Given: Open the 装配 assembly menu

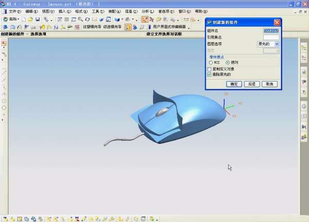Looking at the screenshot, I should pyautogui.click(x=112, y=11).
